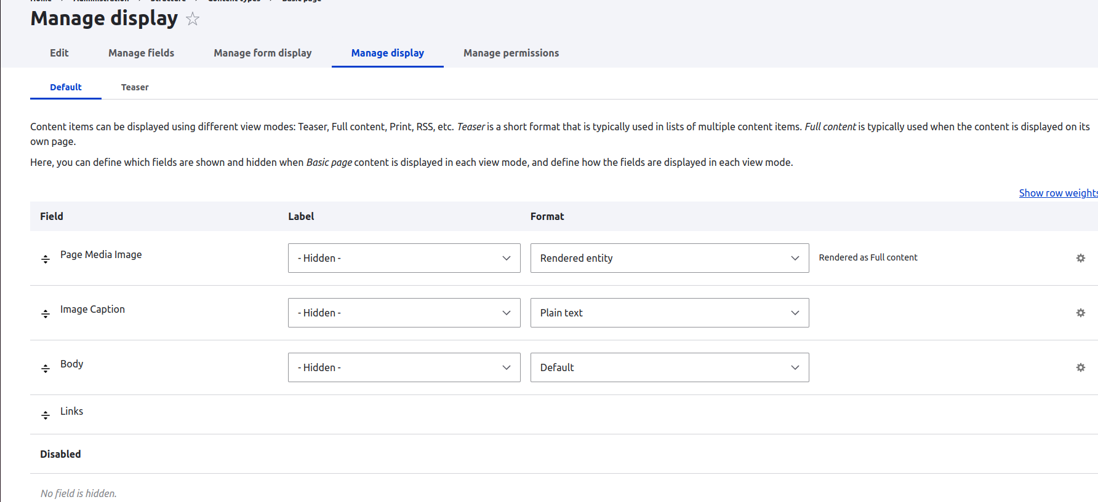
Task: Open label dropdown for Page Media Image
Action: [404, 258]
